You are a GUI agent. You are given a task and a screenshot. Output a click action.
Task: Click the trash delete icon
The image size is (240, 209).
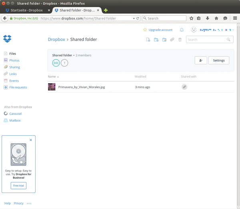[x=180, y=40]
